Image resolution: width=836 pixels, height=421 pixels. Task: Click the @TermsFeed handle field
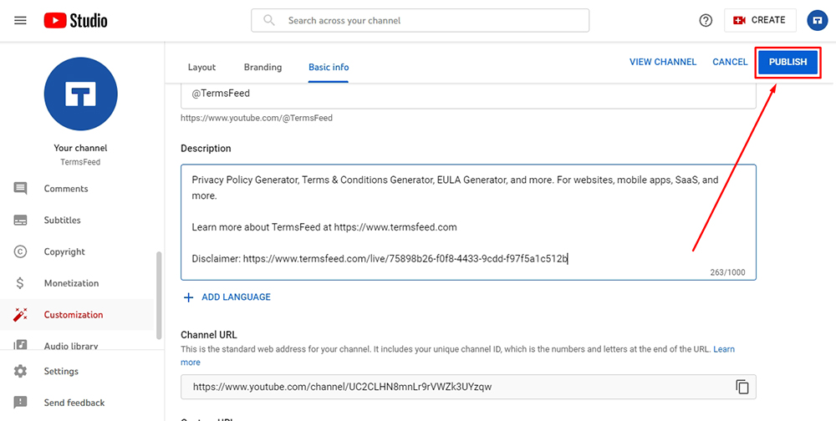(469, 96)
